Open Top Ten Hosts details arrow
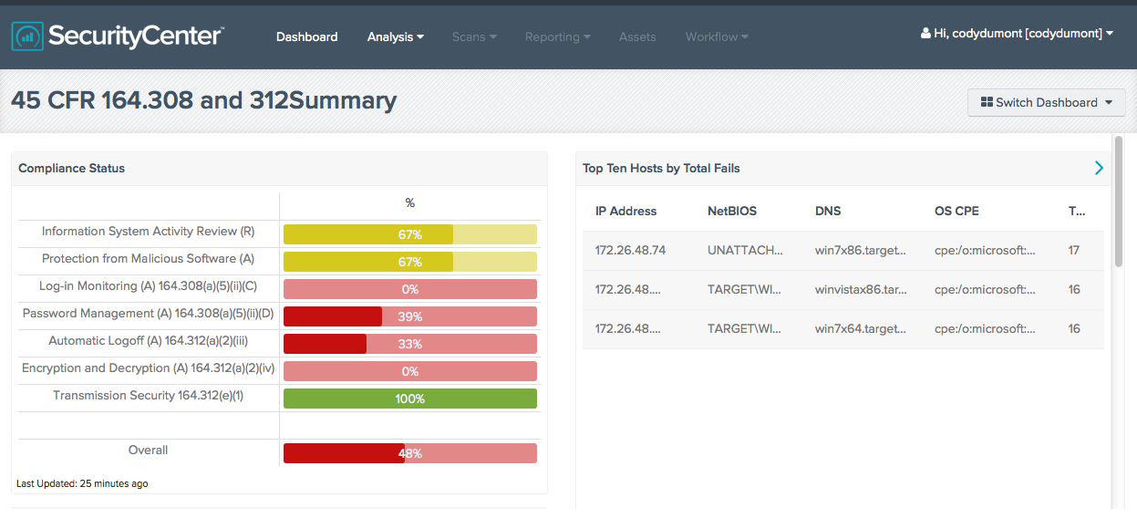Viewport: 1137px width, 518px height. pyautogui.click(x=1099, y=168)
